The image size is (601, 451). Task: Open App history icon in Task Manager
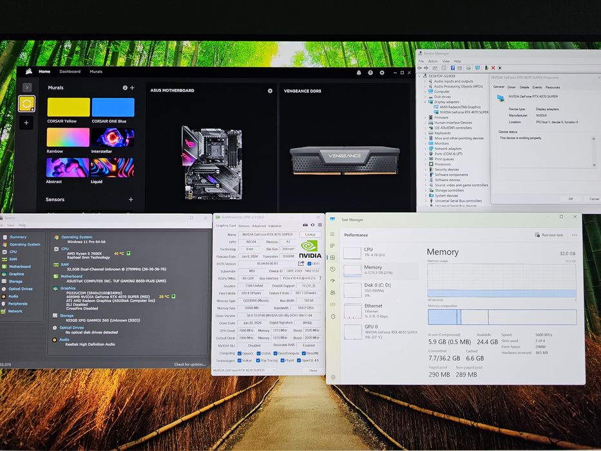[332, 269]
